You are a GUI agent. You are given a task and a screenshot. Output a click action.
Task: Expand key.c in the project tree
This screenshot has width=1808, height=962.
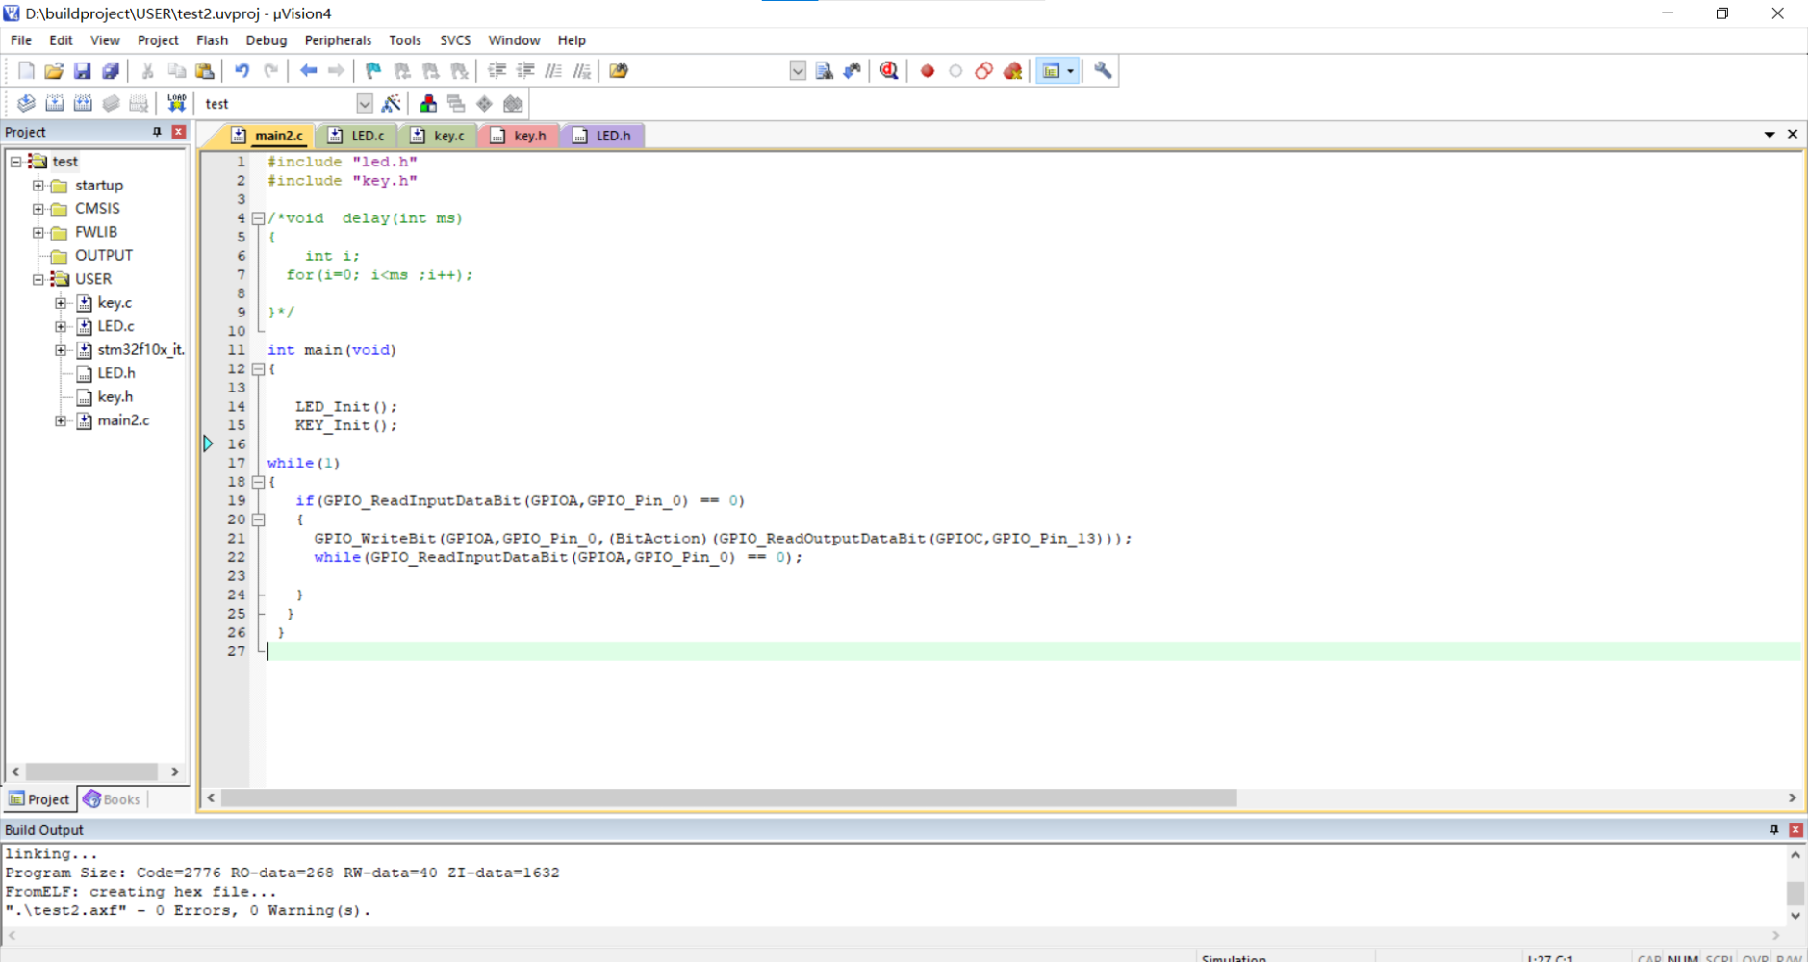pyautogui.click(x=61, y=303)
